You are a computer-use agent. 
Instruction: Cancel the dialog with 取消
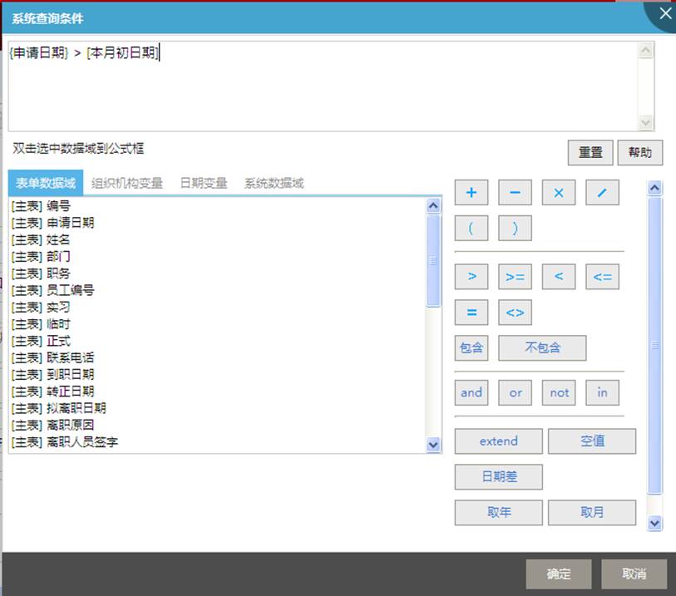(x=634, y=574)
